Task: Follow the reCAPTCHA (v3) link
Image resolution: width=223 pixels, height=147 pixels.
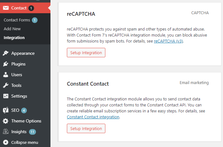Action: click(168, 41)
